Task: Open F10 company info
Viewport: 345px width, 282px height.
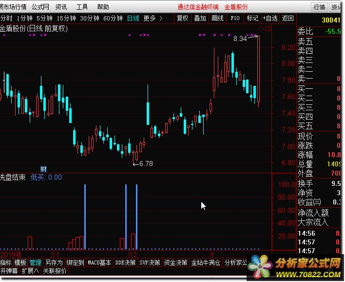Action: pyautogui.click(x=235, y=18)
